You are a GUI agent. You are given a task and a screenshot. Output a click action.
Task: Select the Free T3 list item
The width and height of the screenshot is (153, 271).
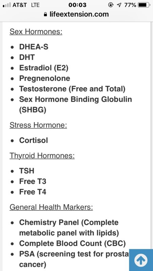click(x=33, y=182)
